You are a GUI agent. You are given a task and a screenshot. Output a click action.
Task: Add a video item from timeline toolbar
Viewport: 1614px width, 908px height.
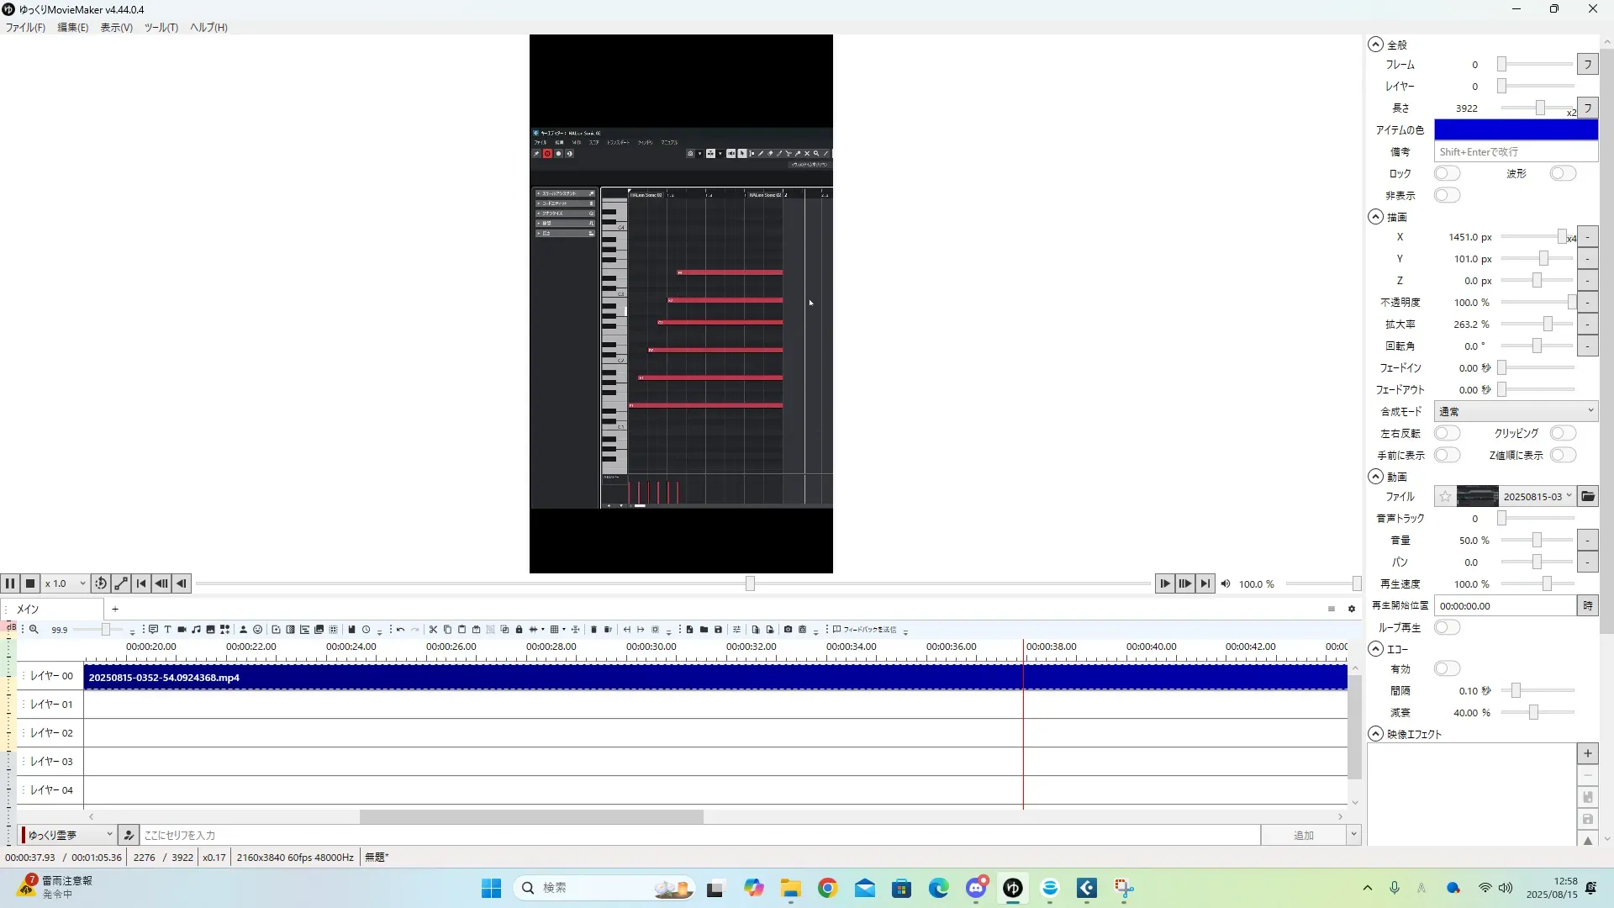point(182,630)
